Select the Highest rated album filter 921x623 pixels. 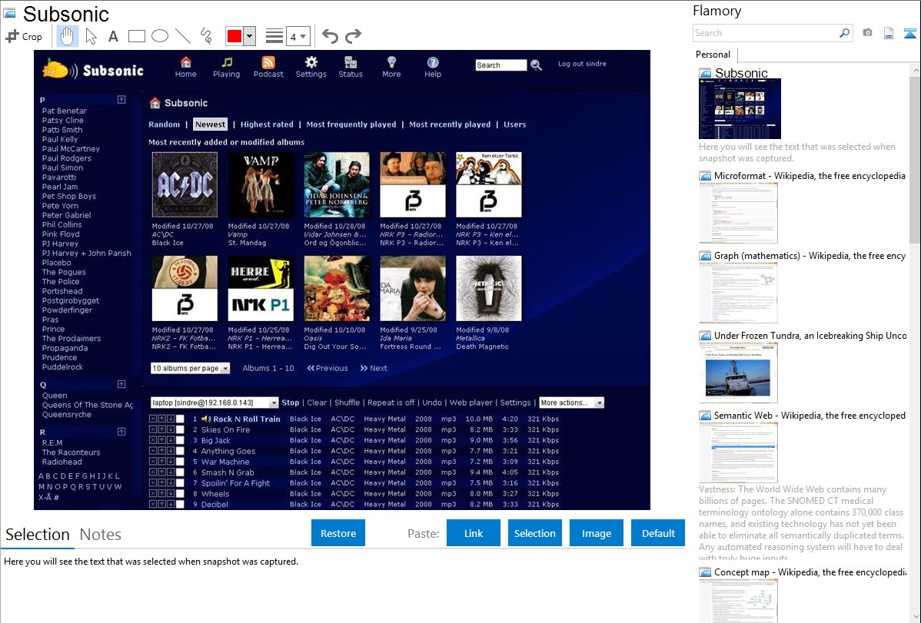coord(267,124)
